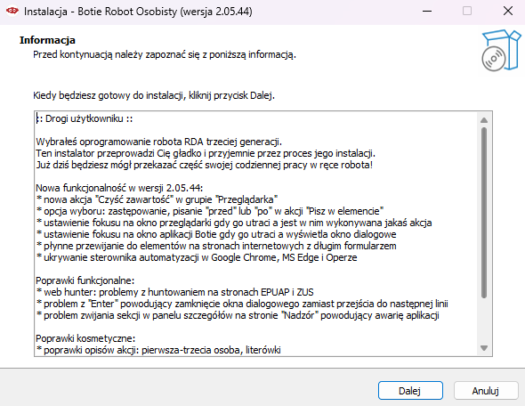This screenshot has width=525, height=406.
Task: Click the scroll-down arrow of the information box
Action: coord(484,348)
